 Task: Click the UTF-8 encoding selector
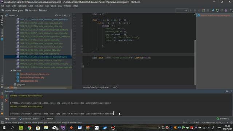click(x=197, y=123)
